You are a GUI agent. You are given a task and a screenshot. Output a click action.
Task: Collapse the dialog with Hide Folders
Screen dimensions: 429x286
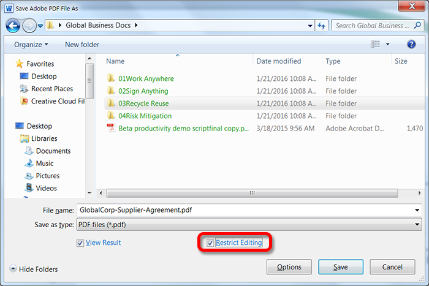point(34,269)
